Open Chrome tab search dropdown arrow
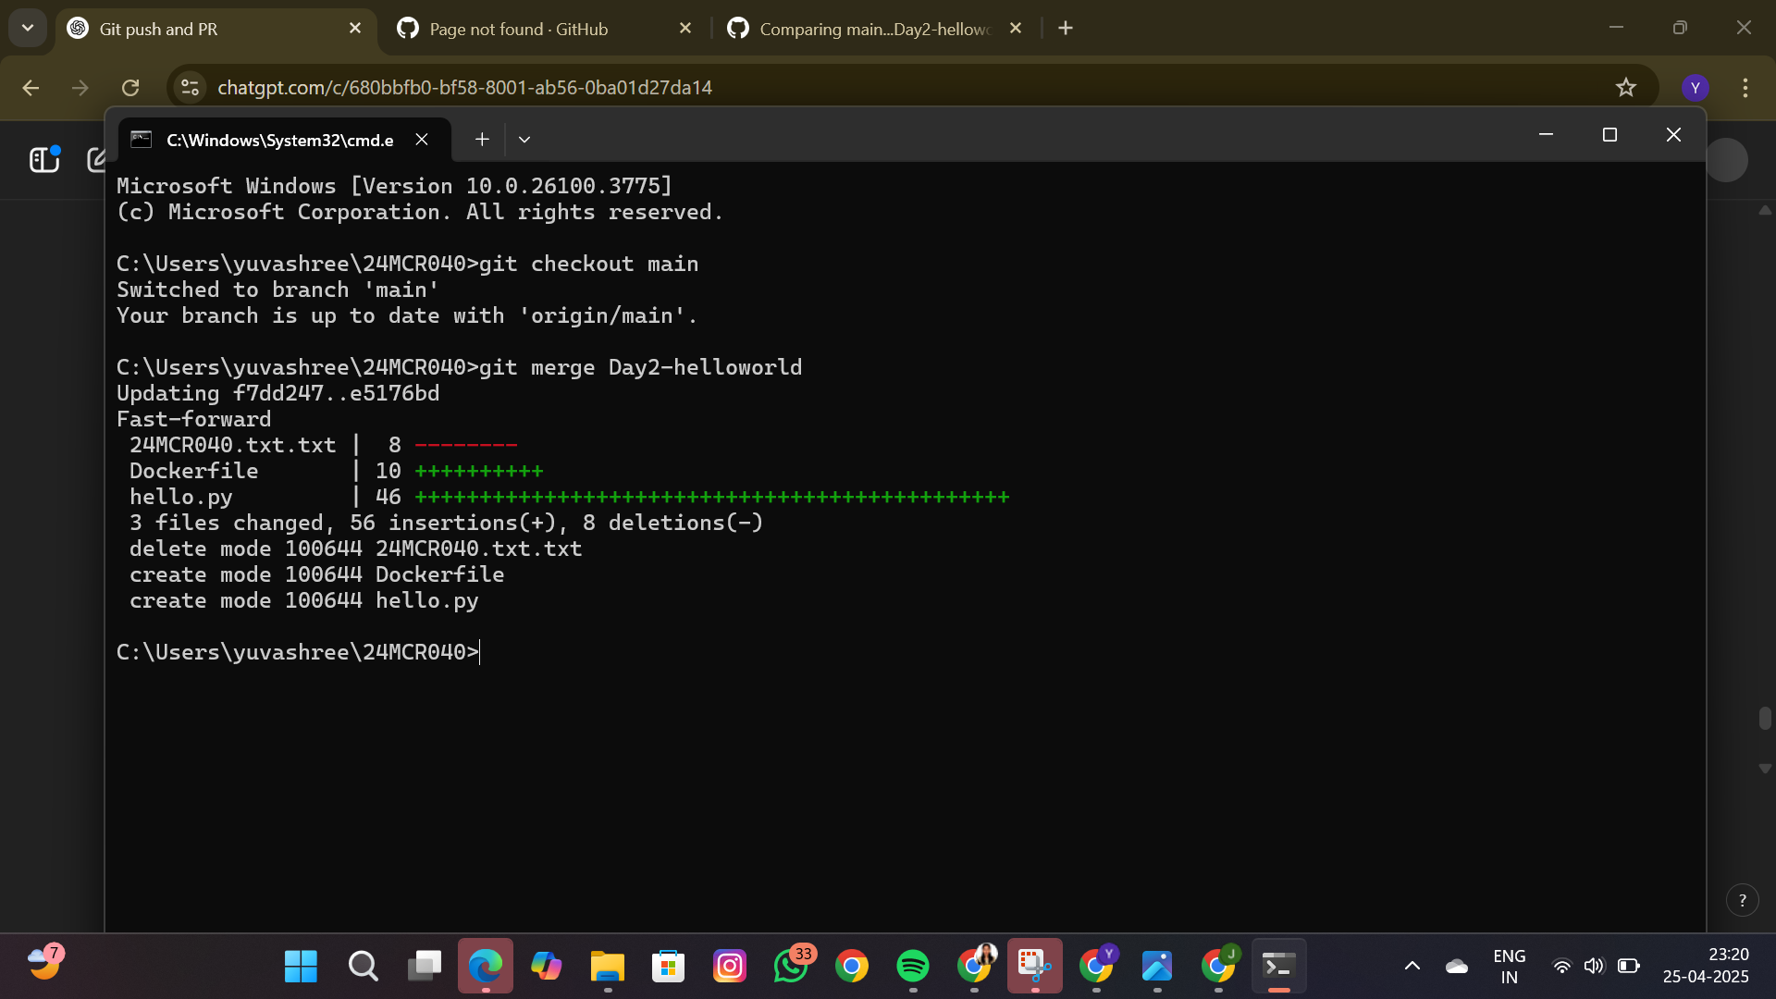1776x999 pixels. tap(28, 28)
